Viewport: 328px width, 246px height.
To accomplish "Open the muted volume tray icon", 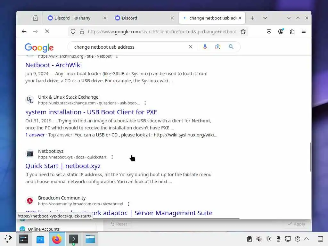I will point(259,239).
